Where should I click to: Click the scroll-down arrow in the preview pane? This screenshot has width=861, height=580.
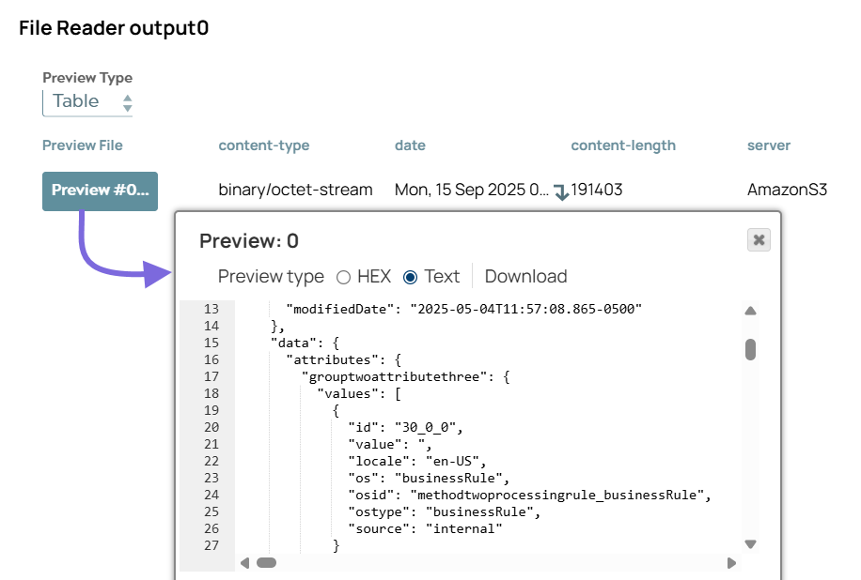point(749,543)
